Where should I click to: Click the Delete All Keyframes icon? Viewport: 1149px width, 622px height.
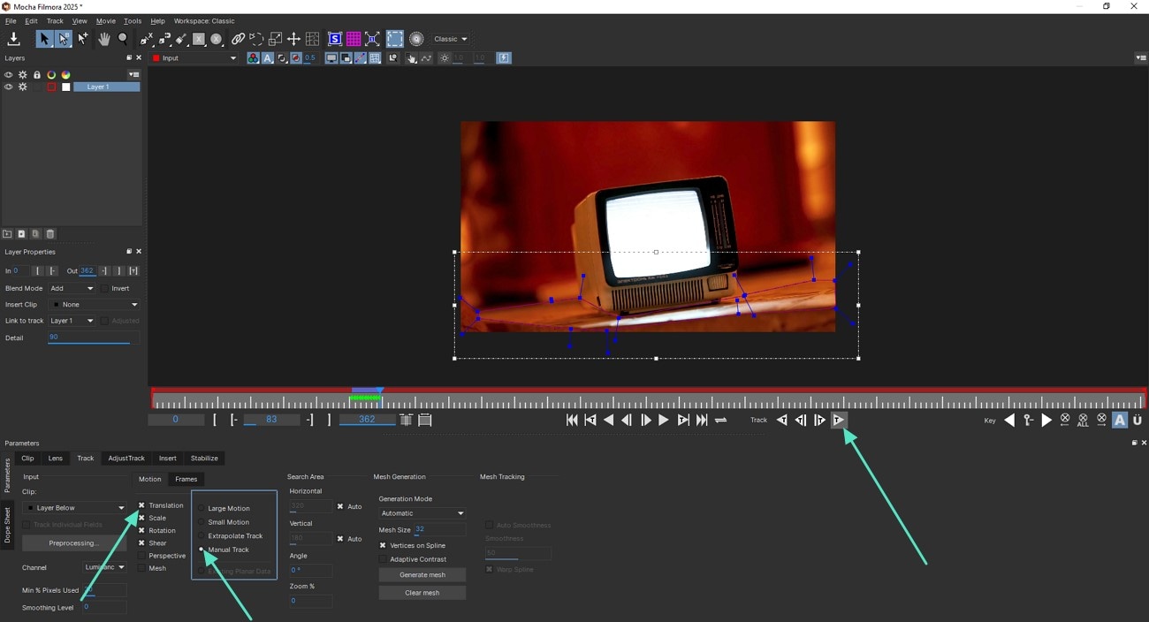[x=1083, y=421]
